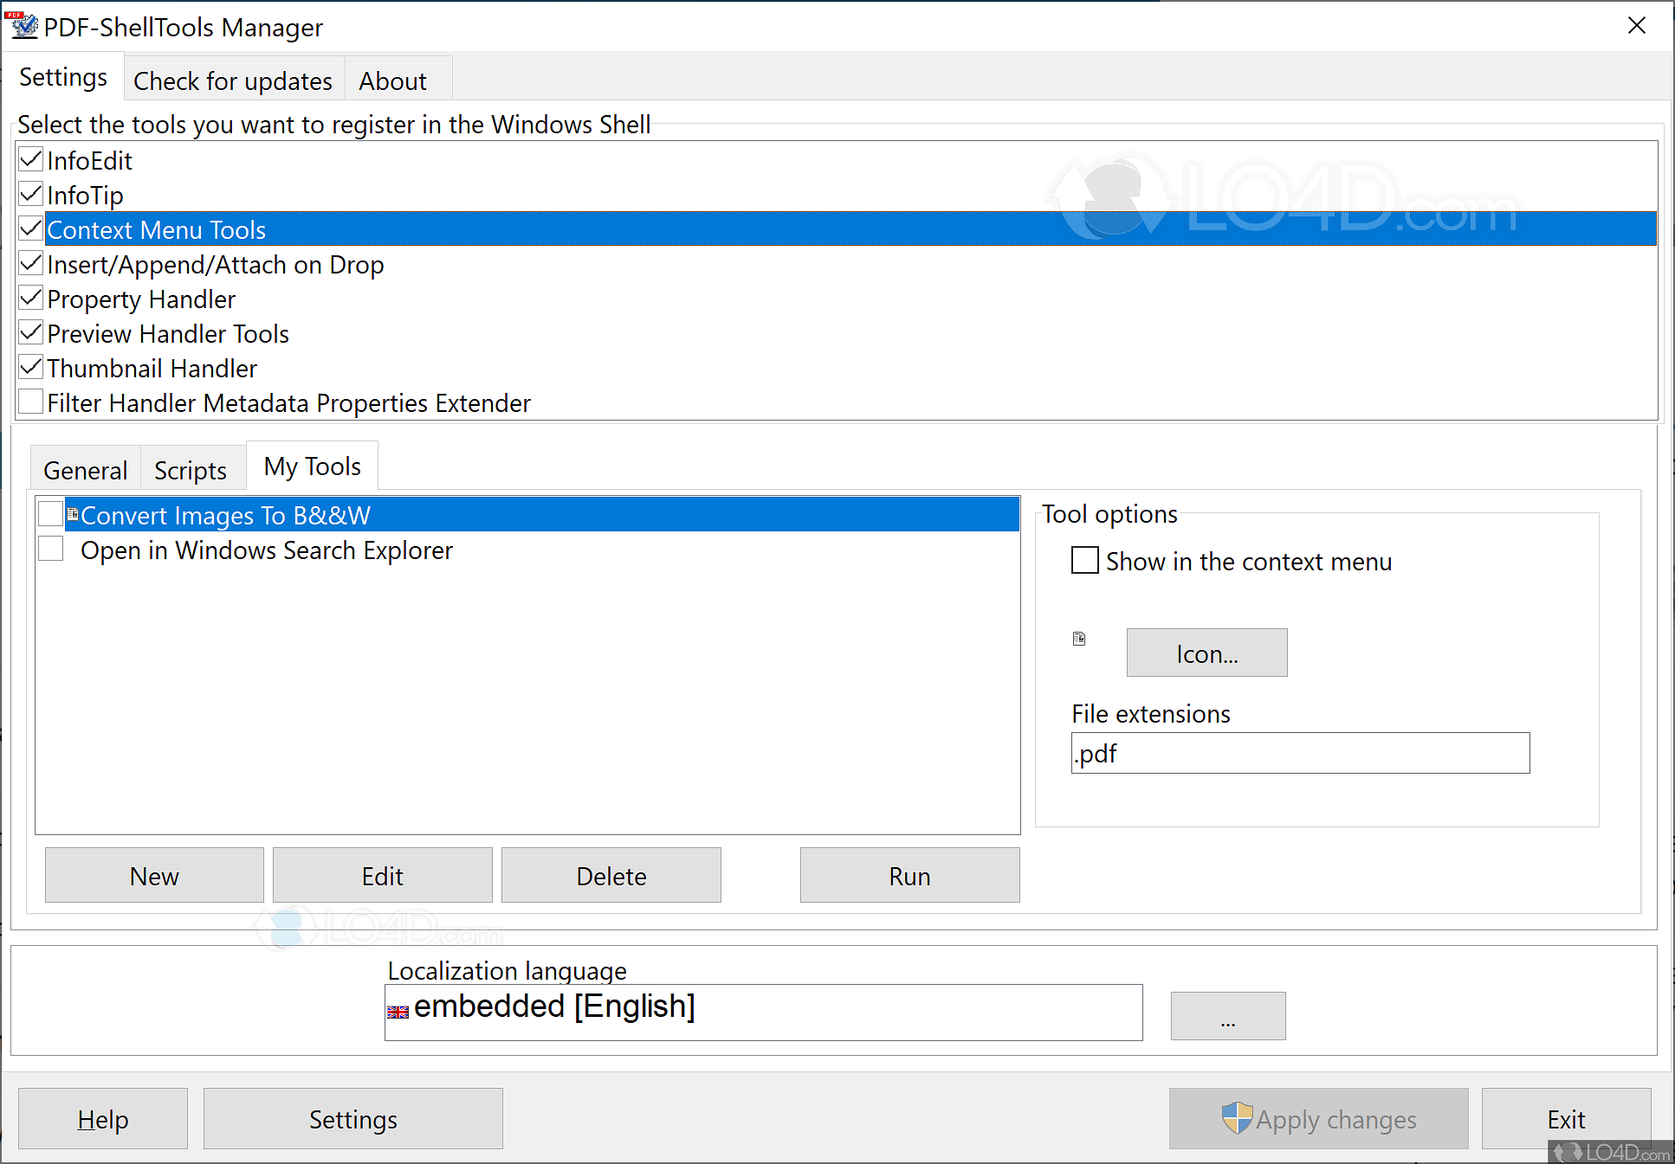Image resolution: width=1675 pixels, height=1164 pixels.
Task: Check Show in the context menu
Action: pyautogui.click(x=1084, y=561)
